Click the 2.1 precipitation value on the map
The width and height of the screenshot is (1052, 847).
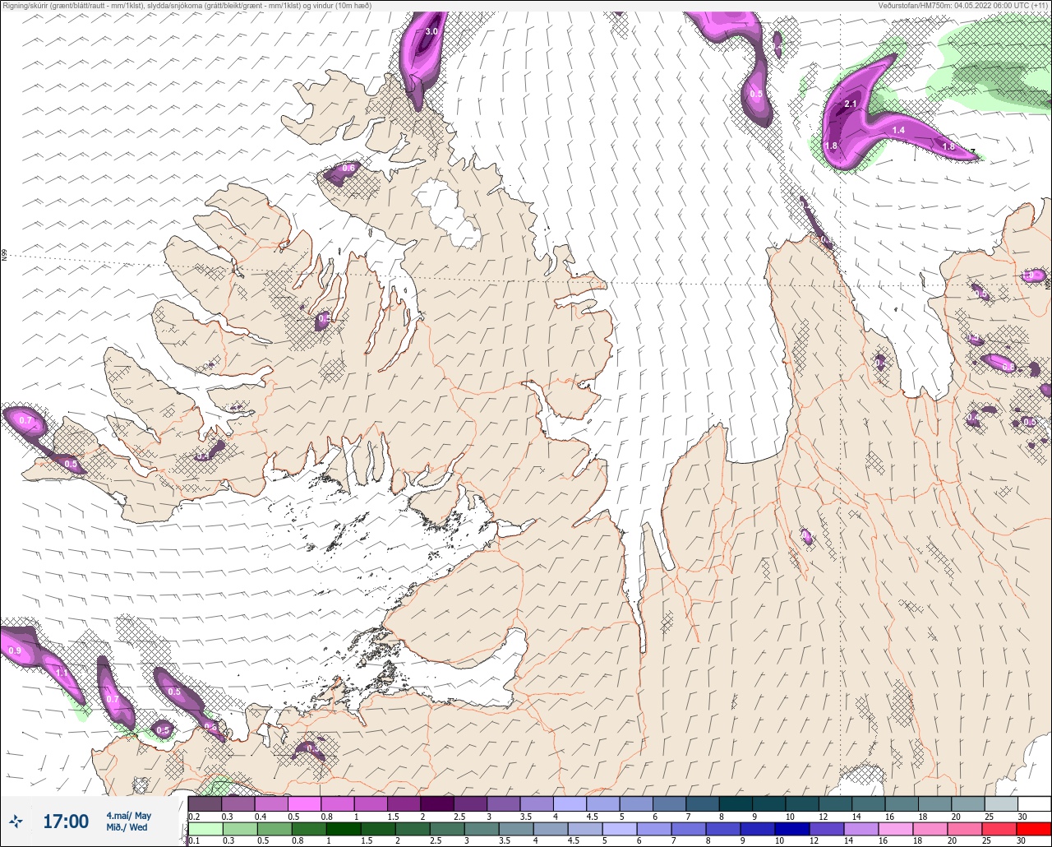pyautogui.click(x=851, y=104)
